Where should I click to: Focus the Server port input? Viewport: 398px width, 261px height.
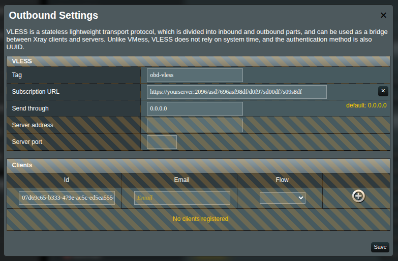click(x=162, y=142)
